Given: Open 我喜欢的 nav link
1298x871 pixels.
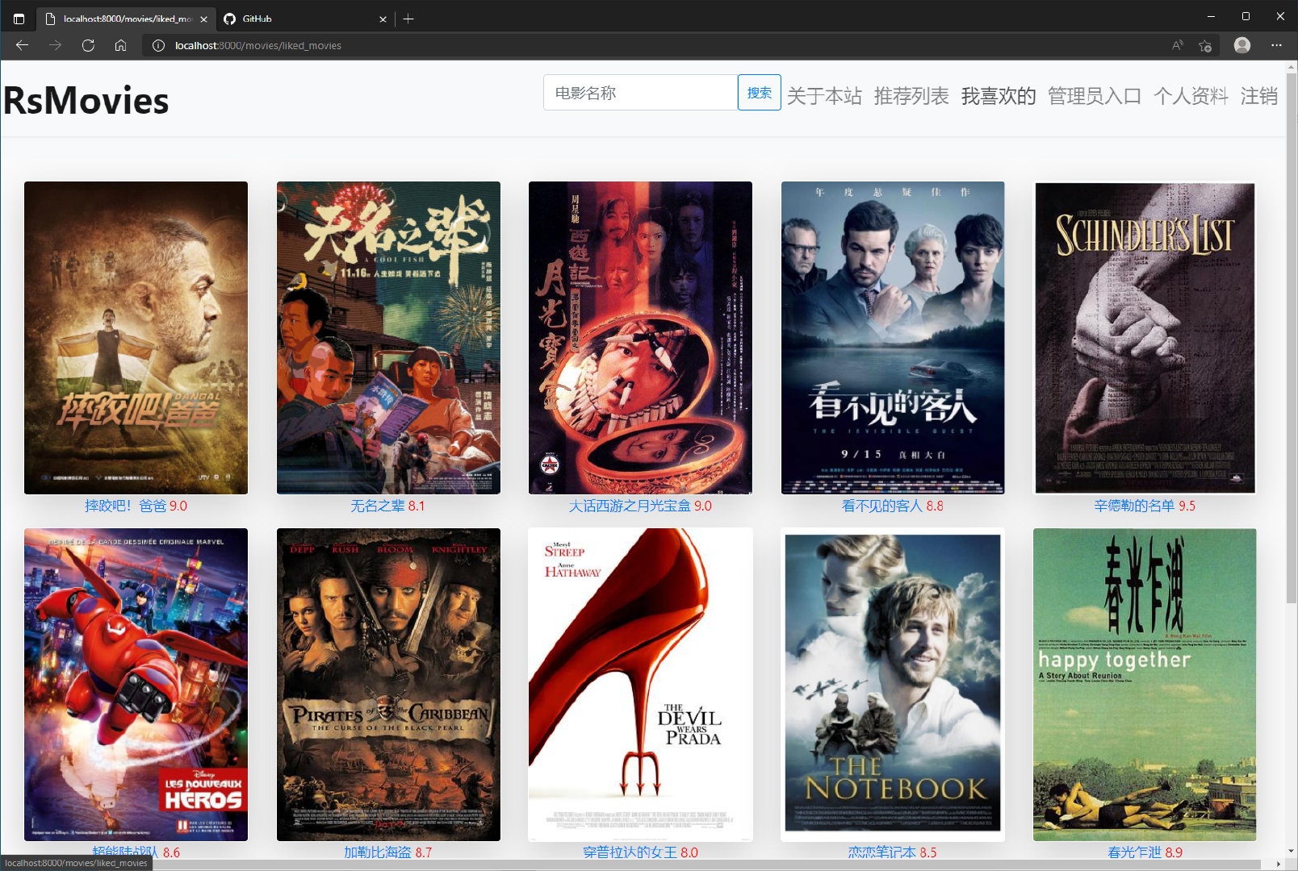Looking at the screenshot, I should (x=999, y=97).
